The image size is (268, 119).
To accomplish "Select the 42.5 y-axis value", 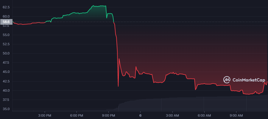I will (6, 81).
